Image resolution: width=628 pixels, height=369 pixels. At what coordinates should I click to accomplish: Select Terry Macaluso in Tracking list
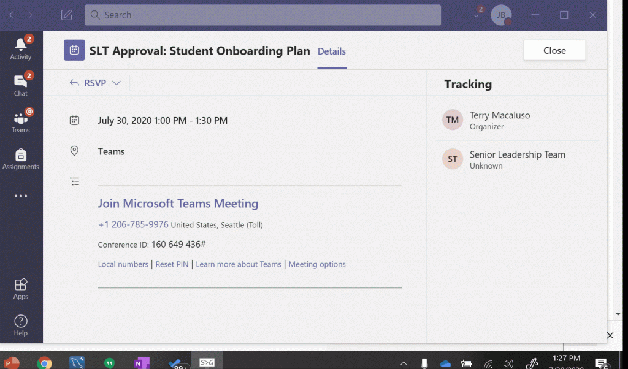click(x=499, y=120)
